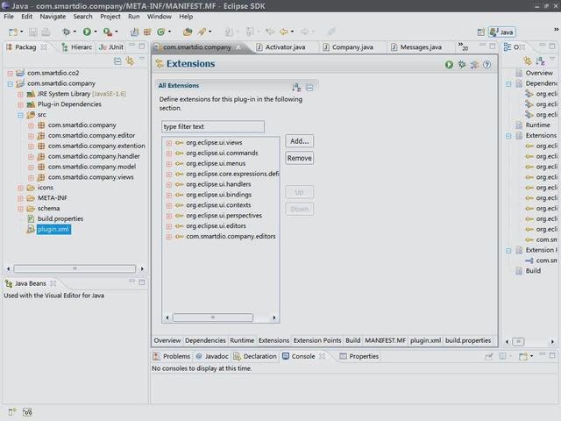The width and height of the screenshot is (561, 421).
Task: Open Package Explorer view menu triangle
Action: pos(142,59)
